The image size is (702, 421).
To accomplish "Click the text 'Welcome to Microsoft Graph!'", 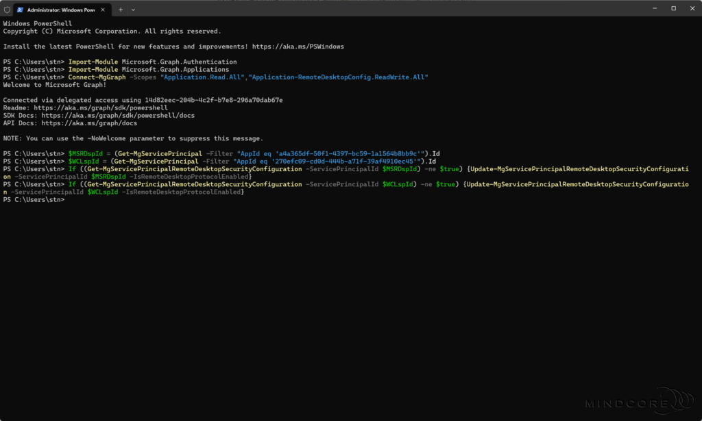I will [55, 85].
